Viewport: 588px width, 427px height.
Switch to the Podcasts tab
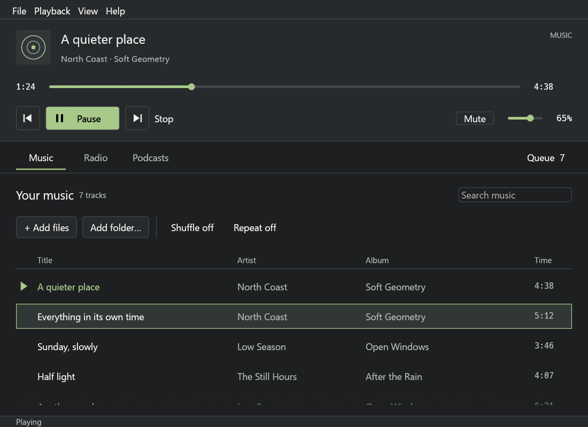point(150,157)
